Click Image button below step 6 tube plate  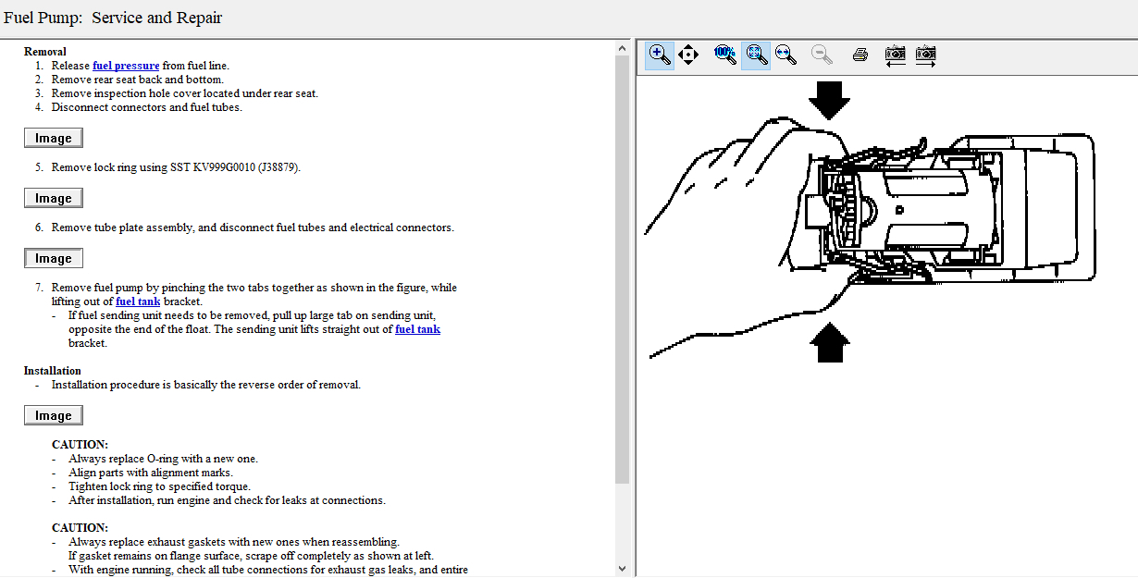(x=54, y=258)
